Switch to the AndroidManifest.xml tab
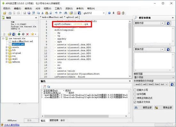This screenshot has height=127, width=176. click(52, 17)
